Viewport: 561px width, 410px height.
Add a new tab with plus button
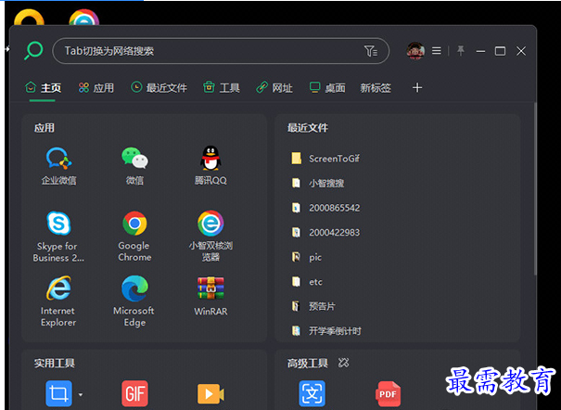417,87
